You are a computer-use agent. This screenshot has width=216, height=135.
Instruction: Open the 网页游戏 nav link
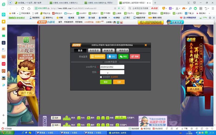79,22
